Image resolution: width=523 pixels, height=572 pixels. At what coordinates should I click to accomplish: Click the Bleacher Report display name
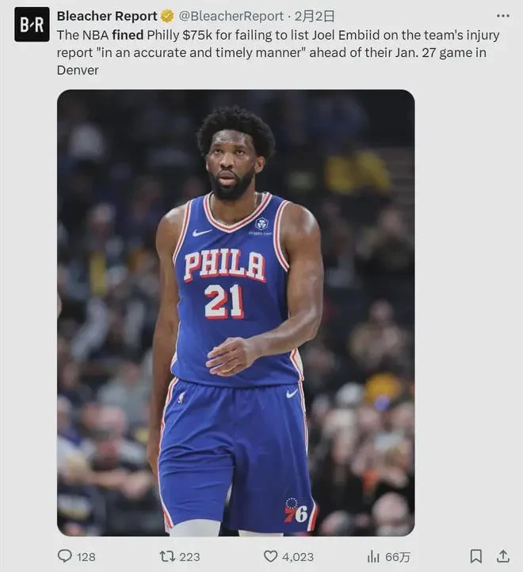click(107, 16)
